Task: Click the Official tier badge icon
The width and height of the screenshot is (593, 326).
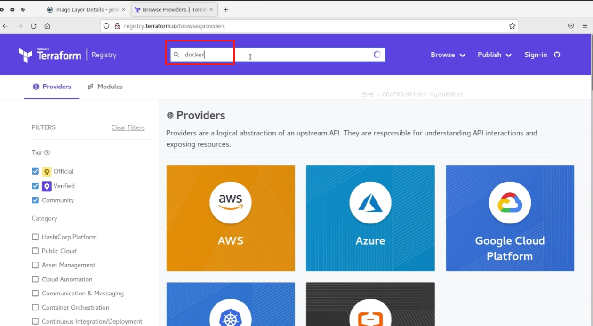Action: point(47,171)
